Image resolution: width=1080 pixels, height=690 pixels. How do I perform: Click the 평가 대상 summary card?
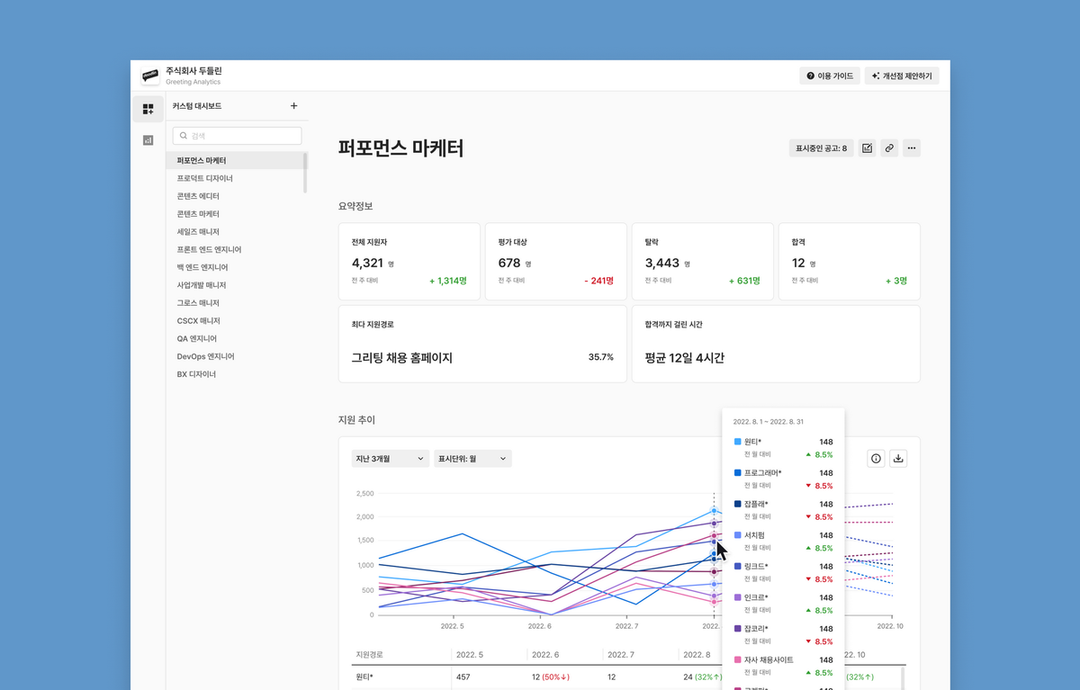(556, 262)
